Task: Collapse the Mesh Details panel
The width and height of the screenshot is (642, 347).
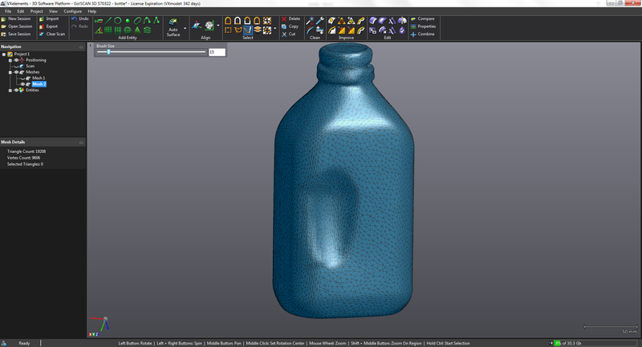Action: tap(81, 142)
